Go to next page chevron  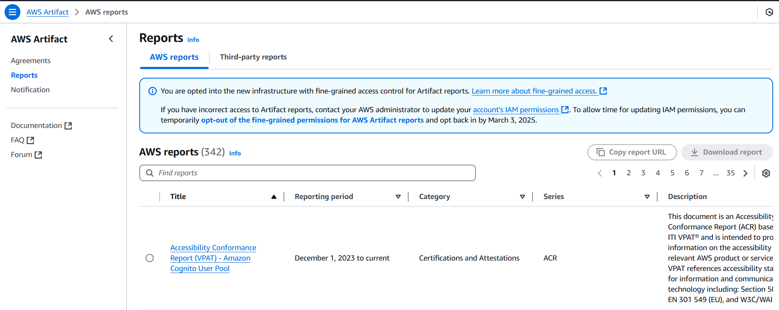[745, 173]
